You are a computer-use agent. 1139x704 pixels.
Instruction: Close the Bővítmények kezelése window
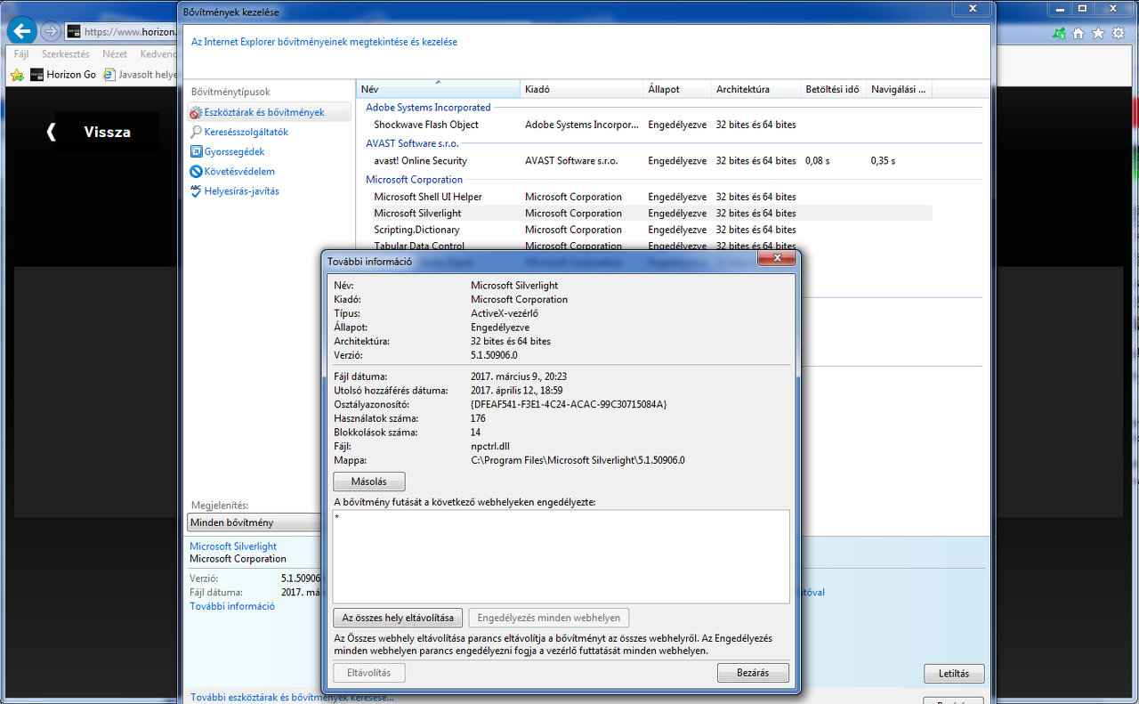point(972,8)
